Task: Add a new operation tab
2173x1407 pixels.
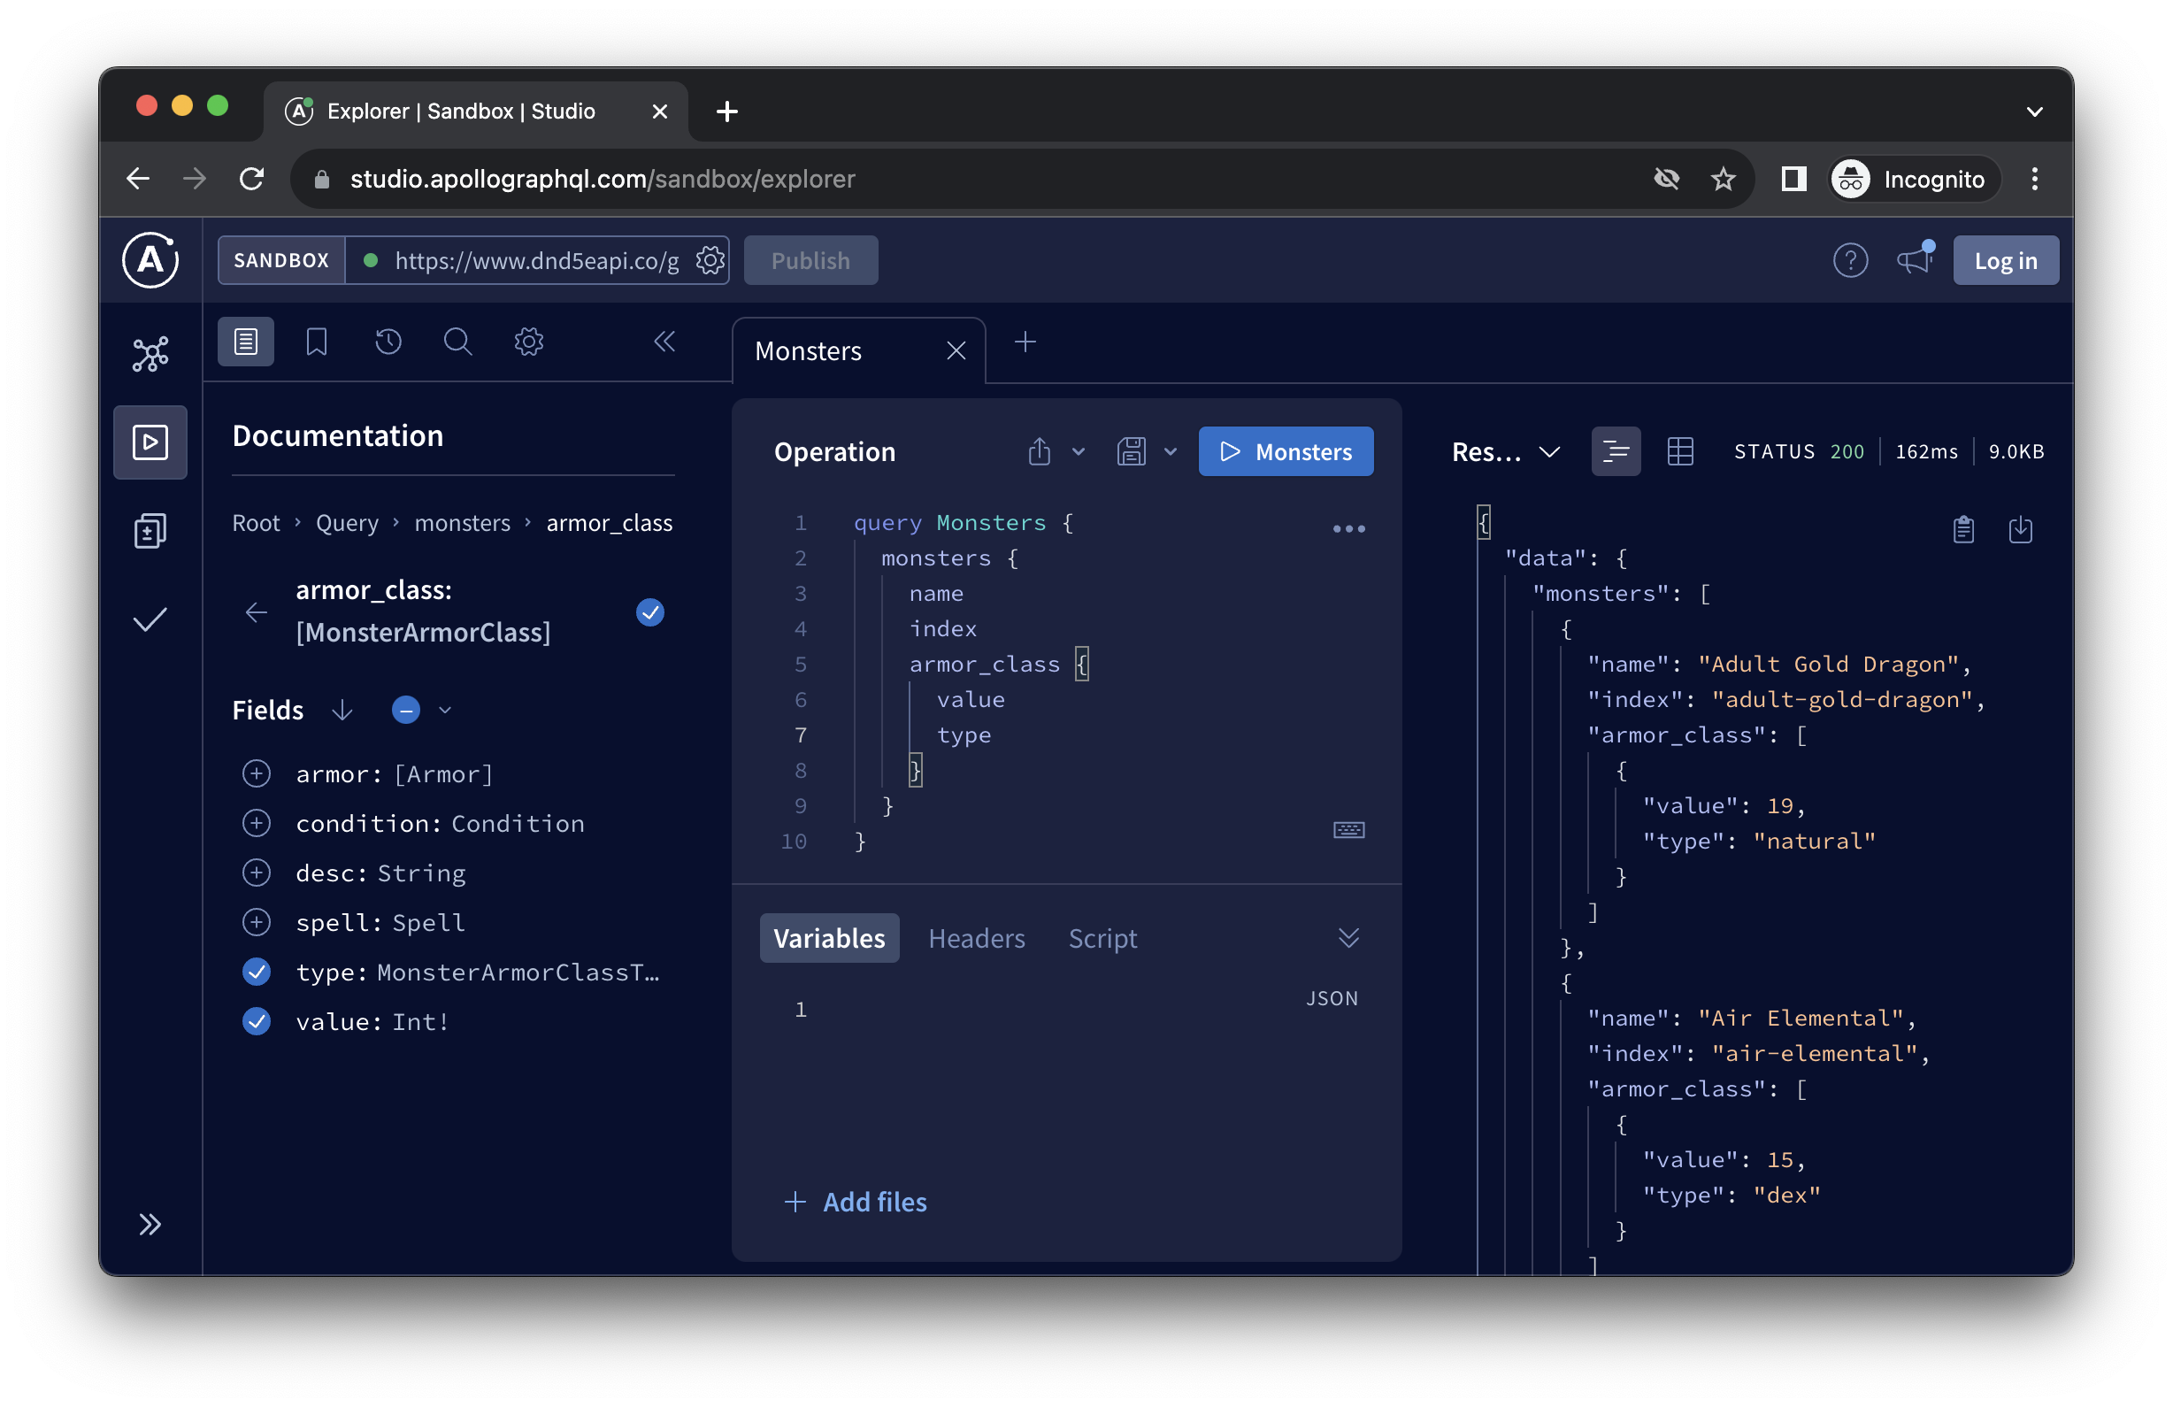Action: [1025, 342]
